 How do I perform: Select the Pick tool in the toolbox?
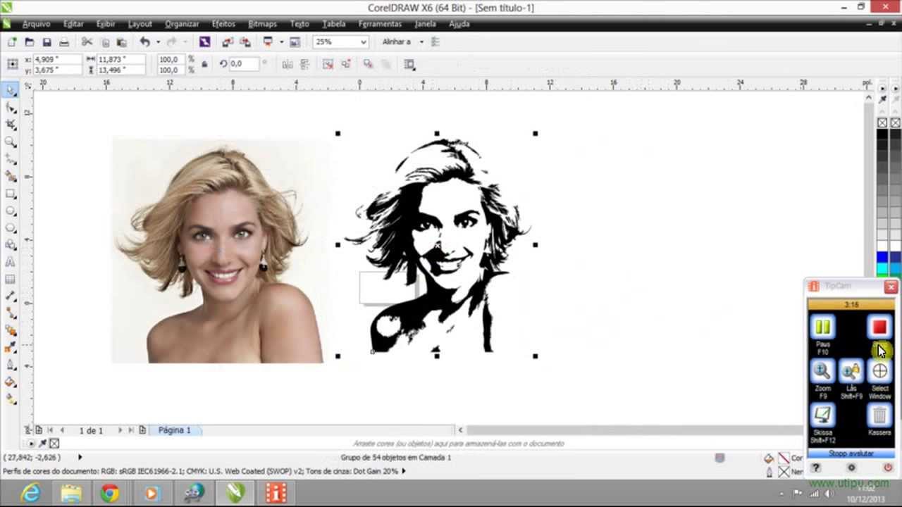(11, 89)
